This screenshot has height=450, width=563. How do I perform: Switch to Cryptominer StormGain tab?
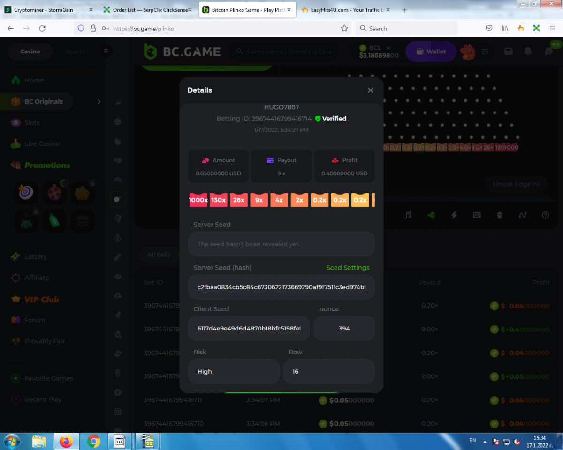pyautogui.click(x=44, y=10)
